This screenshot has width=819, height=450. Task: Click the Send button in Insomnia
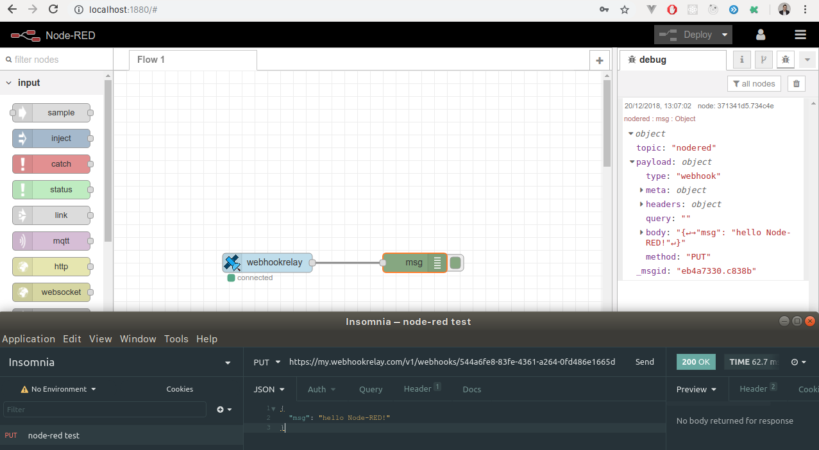pyautogui.click(x=644, y=362)
